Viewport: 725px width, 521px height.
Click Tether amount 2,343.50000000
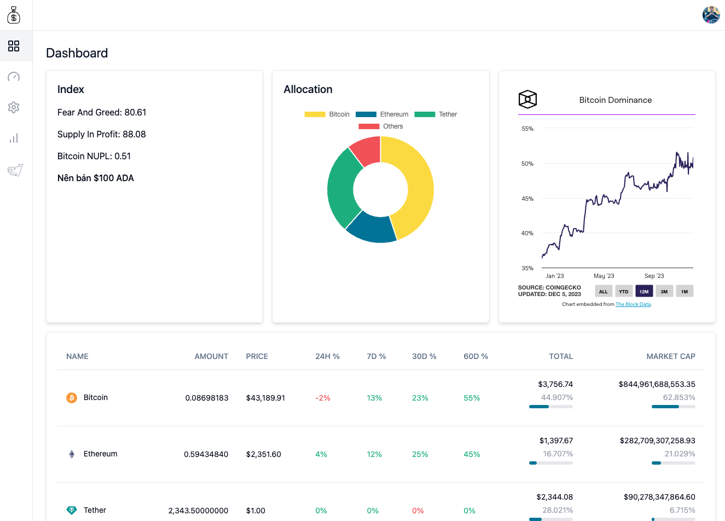pyautogui.click(x=198, y=511)
